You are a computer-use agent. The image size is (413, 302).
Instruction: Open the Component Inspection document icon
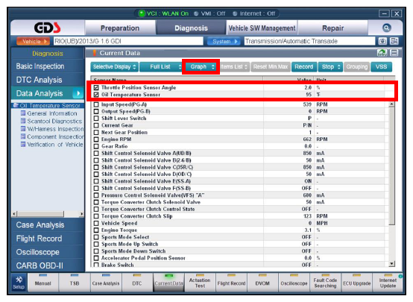click(x=23, y=136)
